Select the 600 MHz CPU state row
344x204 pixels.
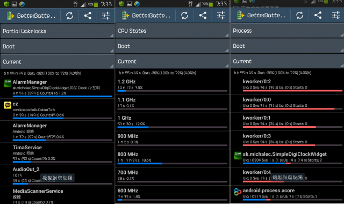click(172, 194)
